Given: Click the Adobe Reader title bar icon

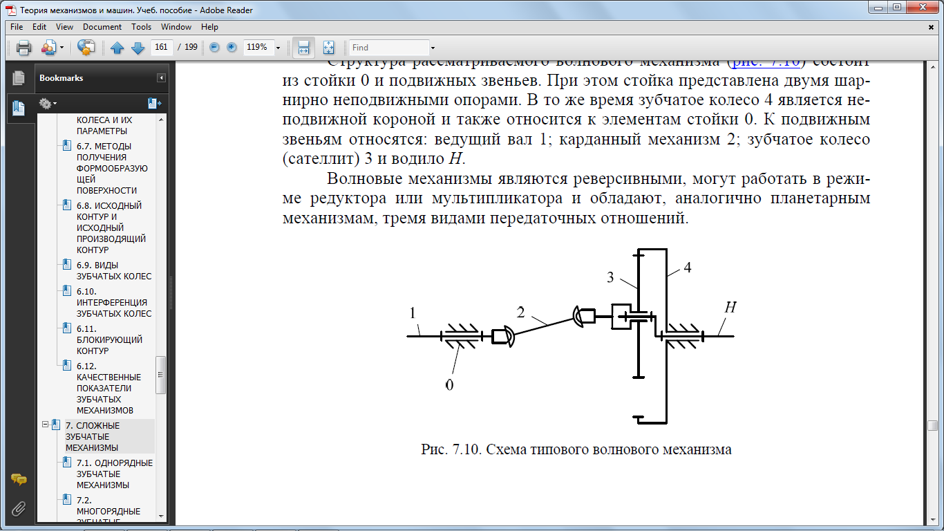Looking at the screenshot, I should (x=10, y=10).
